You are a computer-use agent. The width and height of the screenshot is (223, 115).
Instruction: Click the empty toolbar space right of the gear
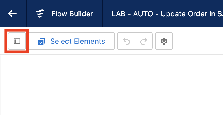[x=198, y=41]
